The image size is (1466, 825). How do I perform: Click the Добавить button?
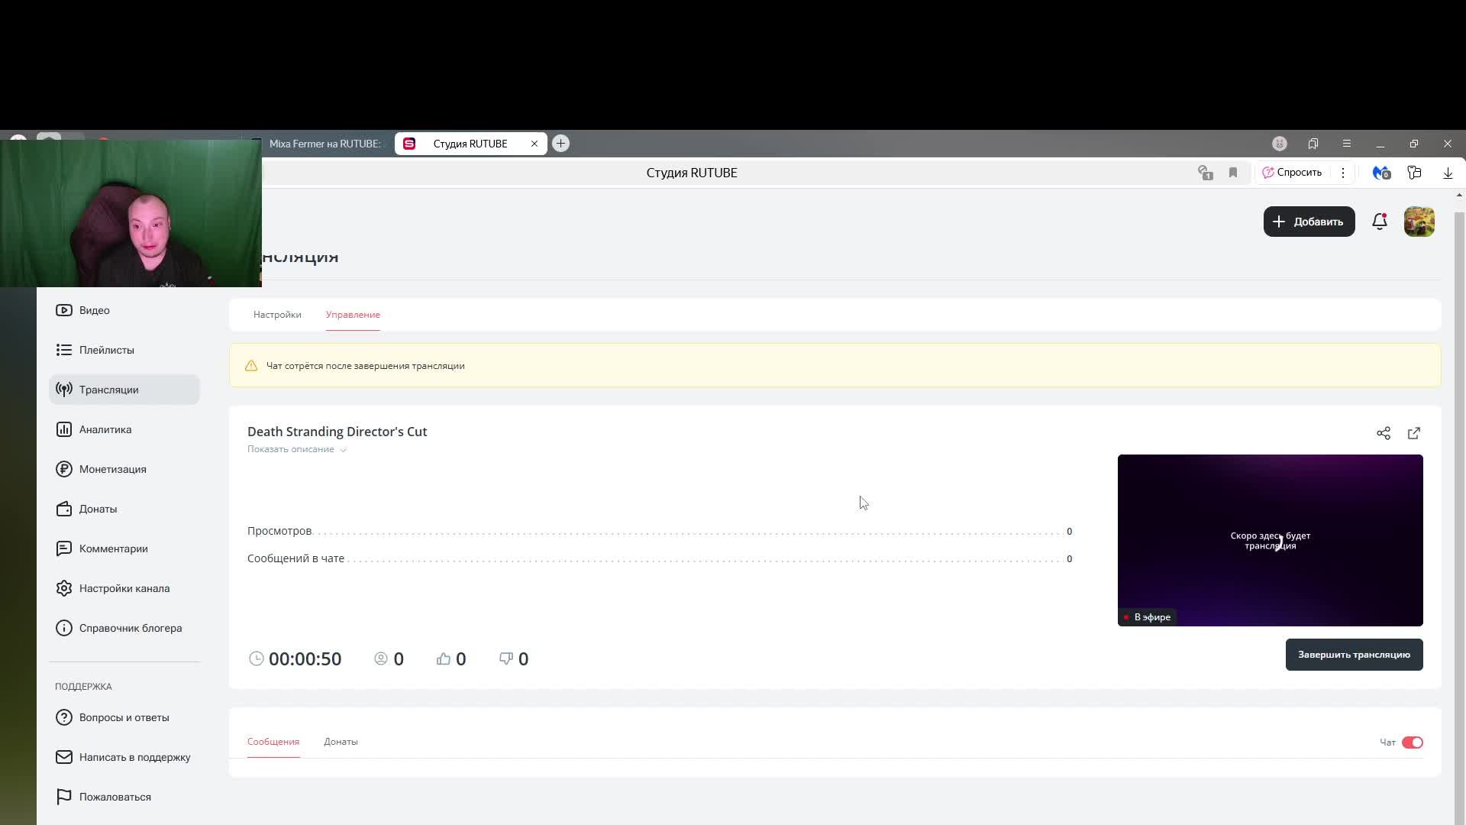tap(1309, 222)
